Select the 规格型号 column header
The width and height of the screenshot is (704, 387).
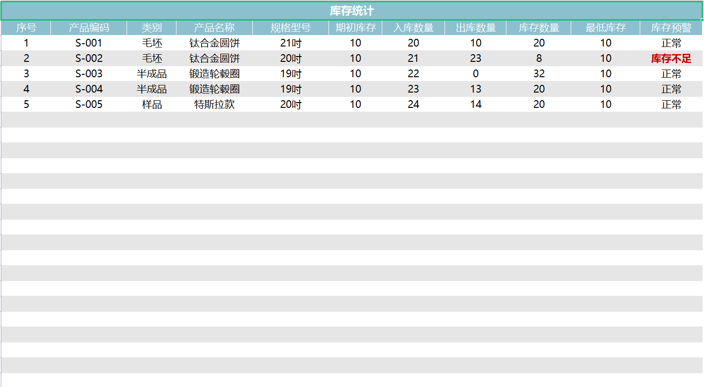coord(291,28)
